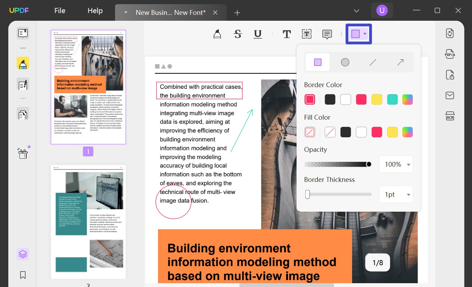This screenshot has height=287, width=472.
Task: Select the line shape type
Action: click(373, 62)
